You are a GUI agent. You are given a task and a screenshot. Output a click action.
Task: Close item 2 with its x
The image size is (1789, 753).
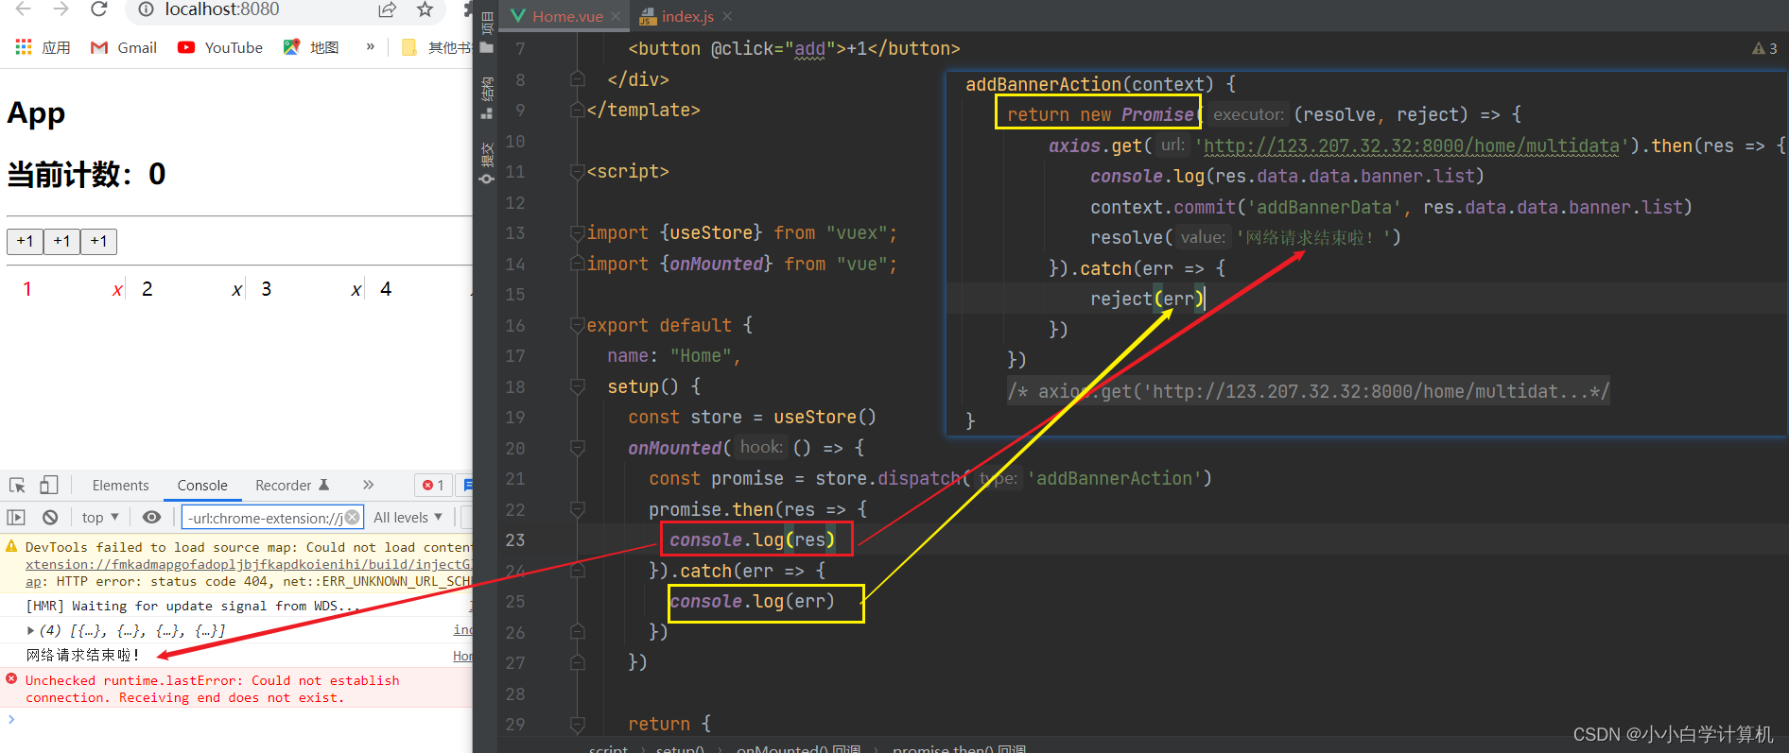coord(236,290)
